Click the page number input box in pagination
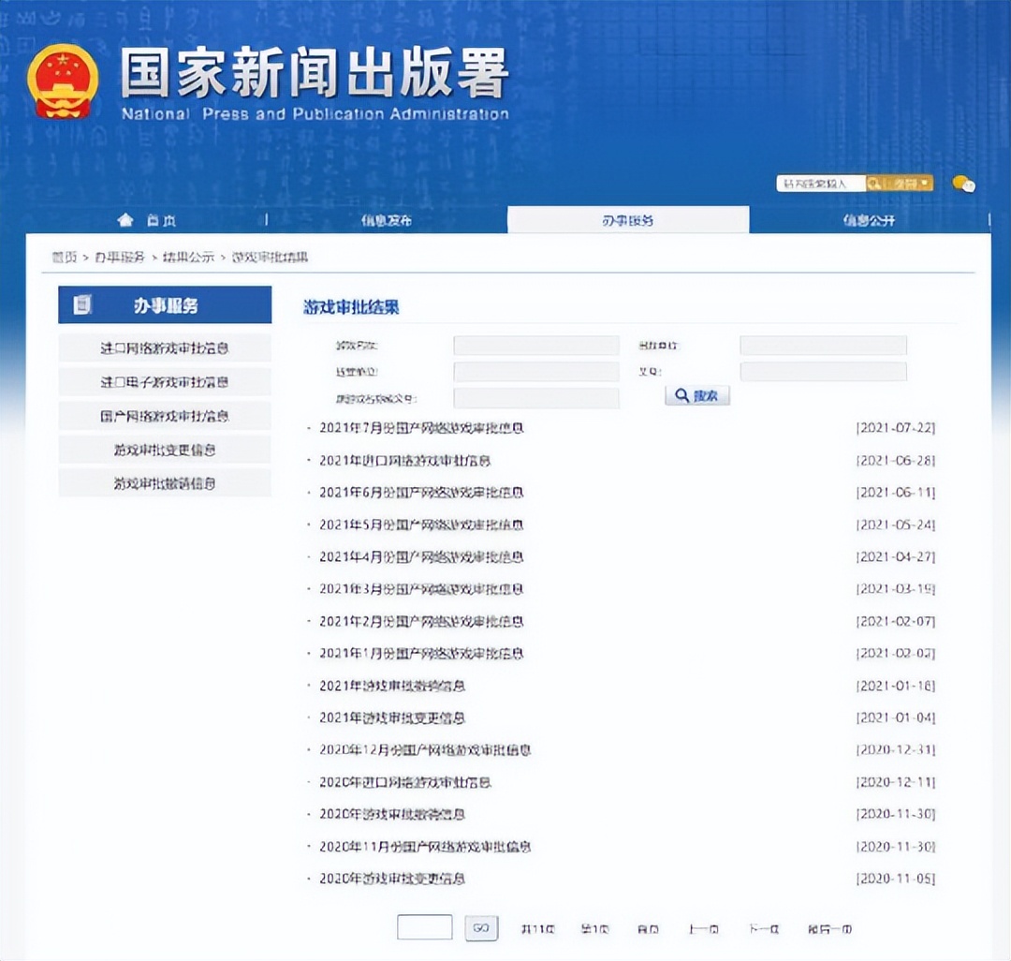This screenshot has width=1011, height=961. tap(424, 928)
